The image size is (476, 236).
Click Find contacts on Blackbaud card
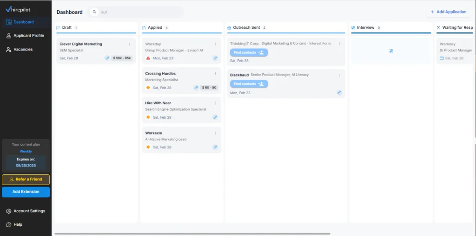pos(249,84)
